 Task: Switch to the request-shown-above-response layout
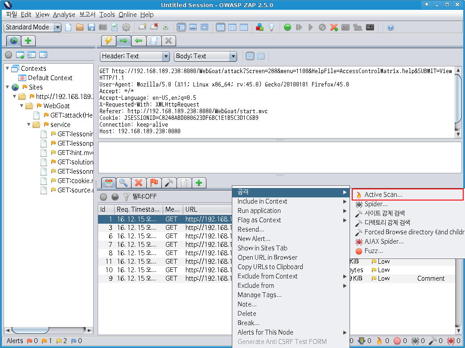(x=244, y=27)
